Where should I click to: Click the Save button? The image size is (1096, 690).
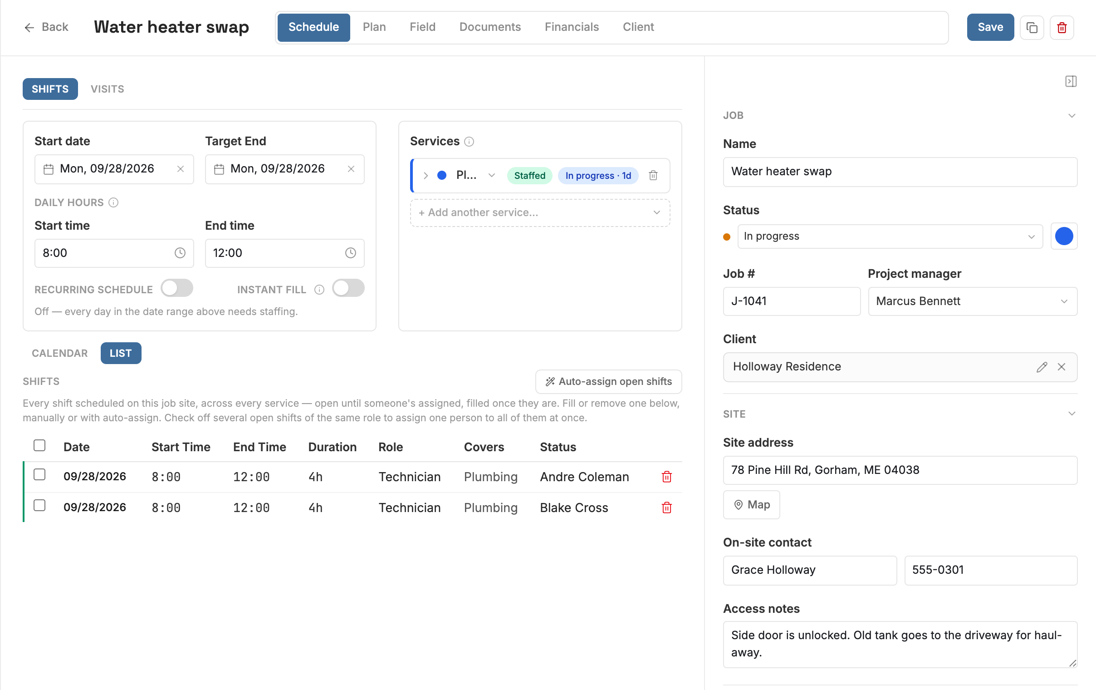point(990,27)
